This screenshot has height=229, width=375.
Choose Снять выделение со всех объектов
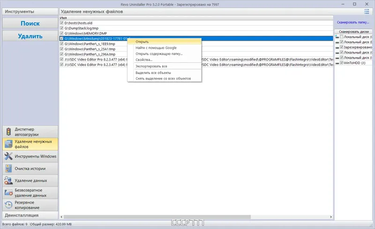coord(165,78)
